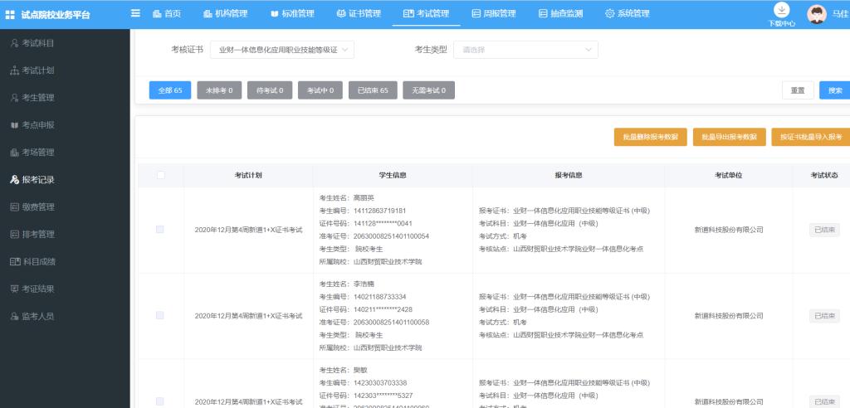850x408 pixels.
Task: Click the 考点申报 sidebar icon
Action: (x=15, y=125)
